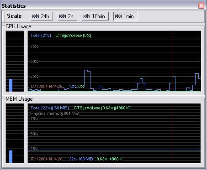The image size is (207, 170).
Task: Select the 24h scale button
Action: [42, 16]
